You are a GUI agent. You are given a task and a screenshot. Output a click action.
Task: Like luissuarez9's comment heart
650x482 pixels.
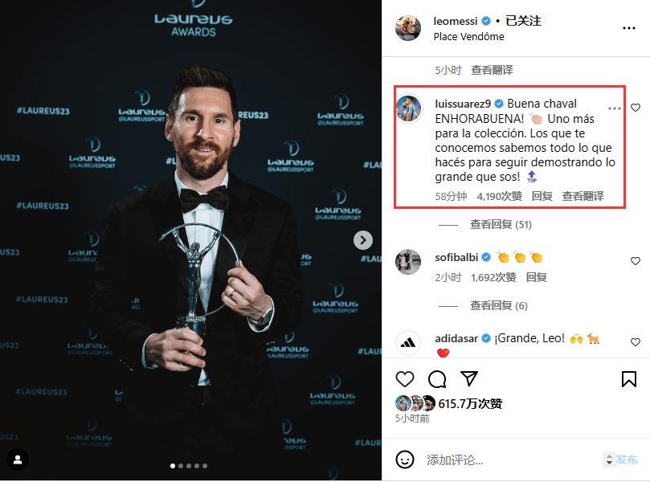tap(635, 108)
